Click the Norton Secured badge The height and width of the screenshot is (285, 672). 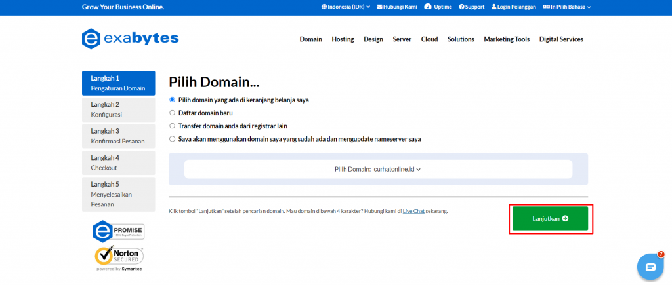pos(119,259)
